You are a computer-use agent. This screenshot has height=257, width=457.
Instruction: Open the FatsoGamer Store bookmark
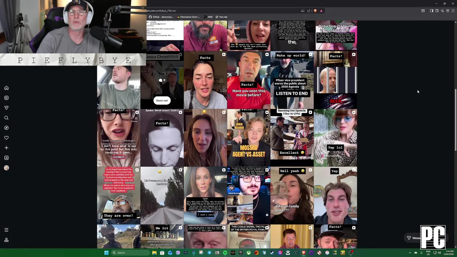point(188,17)
